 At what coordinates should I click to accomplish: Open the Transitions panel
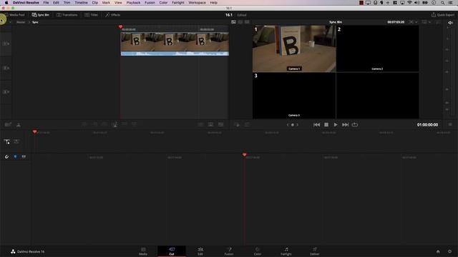[67, 15]
